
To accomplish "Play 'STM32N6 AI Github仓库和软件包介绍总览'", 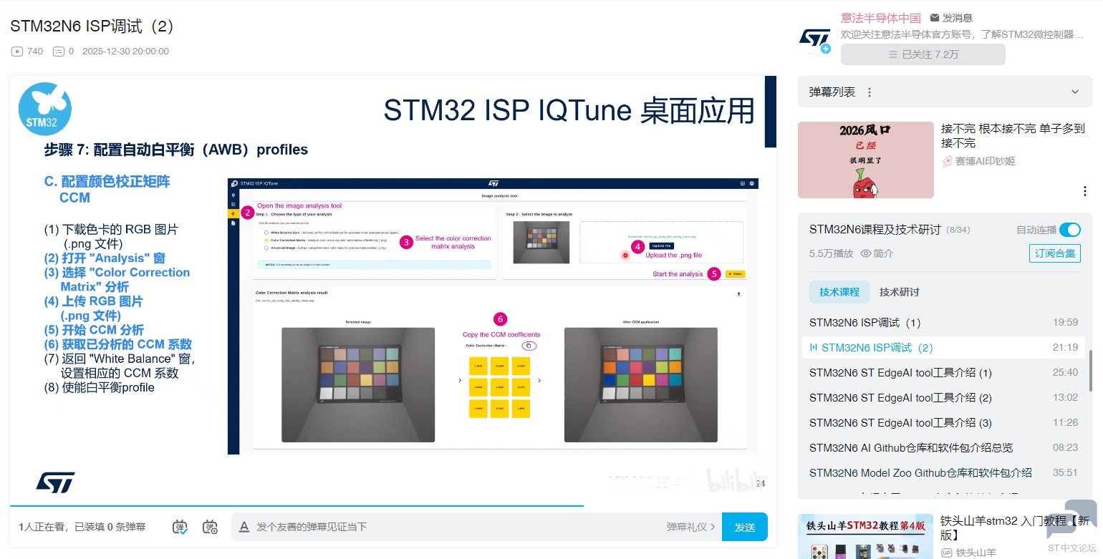I will (944, 447).
